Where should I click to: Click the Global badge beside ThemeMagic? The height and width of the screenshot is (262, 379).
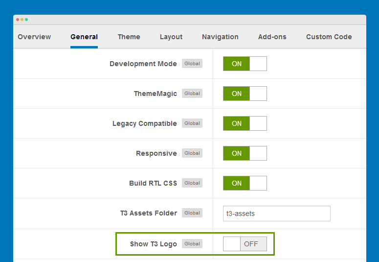(192, 93)
